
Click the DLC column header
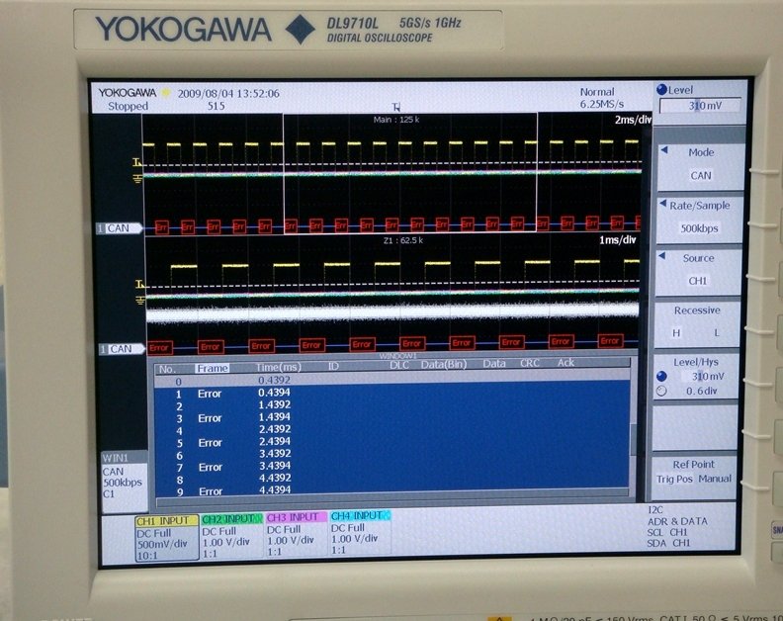(x=399, y=365)
